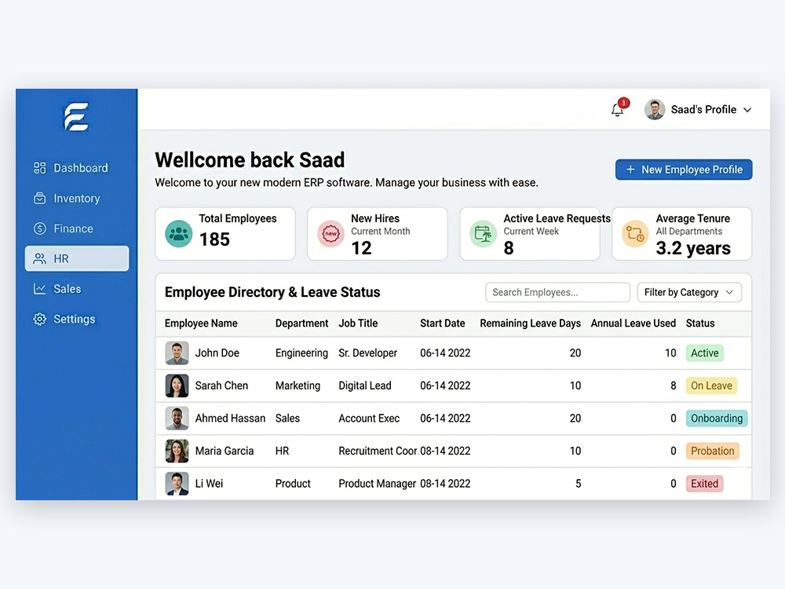Select the name Sarah Chen
785x589 pixels.
click(222, 386)
